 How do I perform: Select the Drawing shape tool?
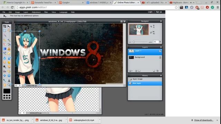click(9, 53)
